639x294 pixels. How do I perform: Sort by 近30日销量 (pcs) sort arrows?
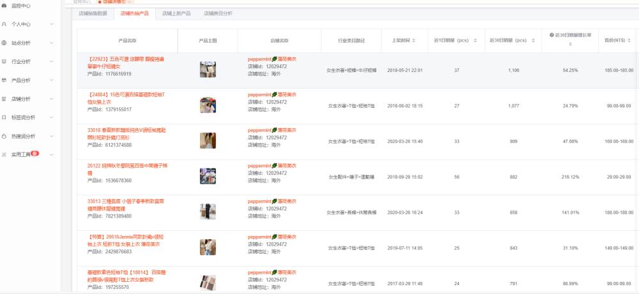533,41
